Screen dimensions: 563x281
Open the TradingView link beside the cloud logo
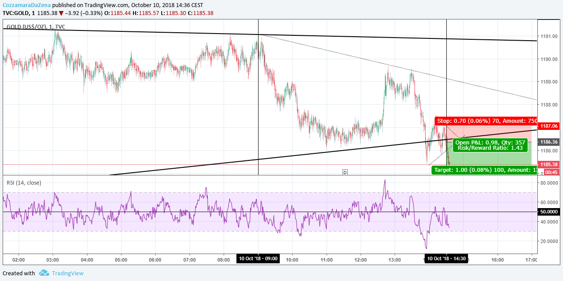click(x=68, y=273)
